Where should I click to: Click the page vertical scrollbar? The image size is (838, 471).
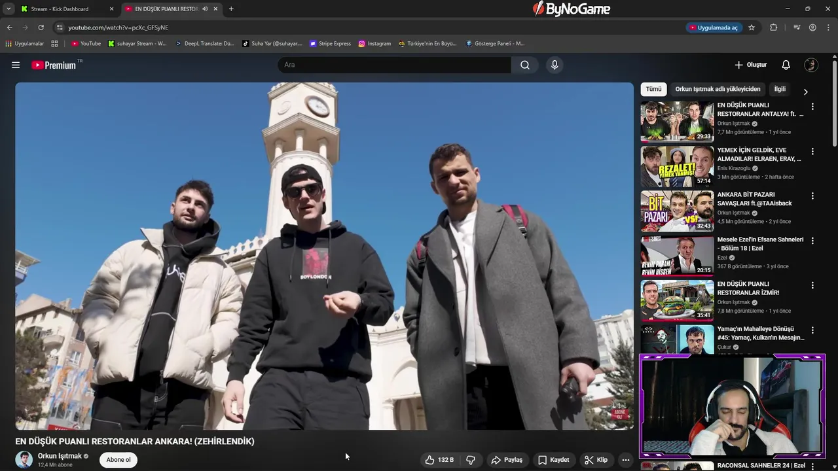(835, 105)
